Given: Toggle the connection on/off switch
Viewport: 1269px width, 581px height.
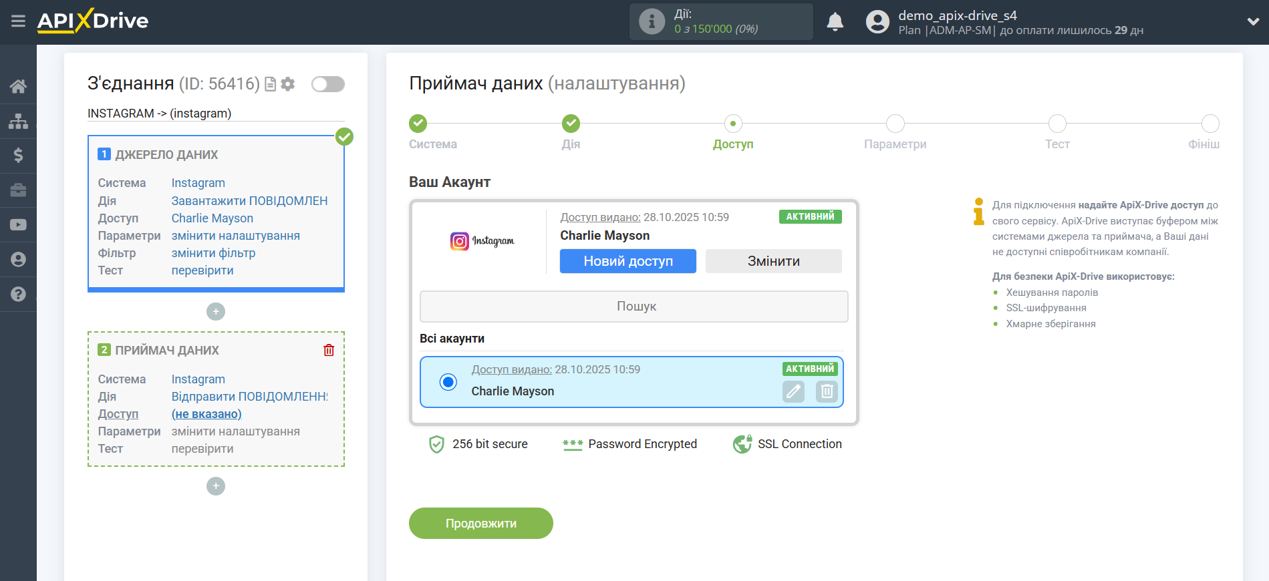Looking at the screenshot, I should click(328, 84).
